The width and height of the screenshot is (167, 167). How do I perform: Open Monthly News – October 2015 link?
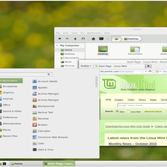click(133, 144)
